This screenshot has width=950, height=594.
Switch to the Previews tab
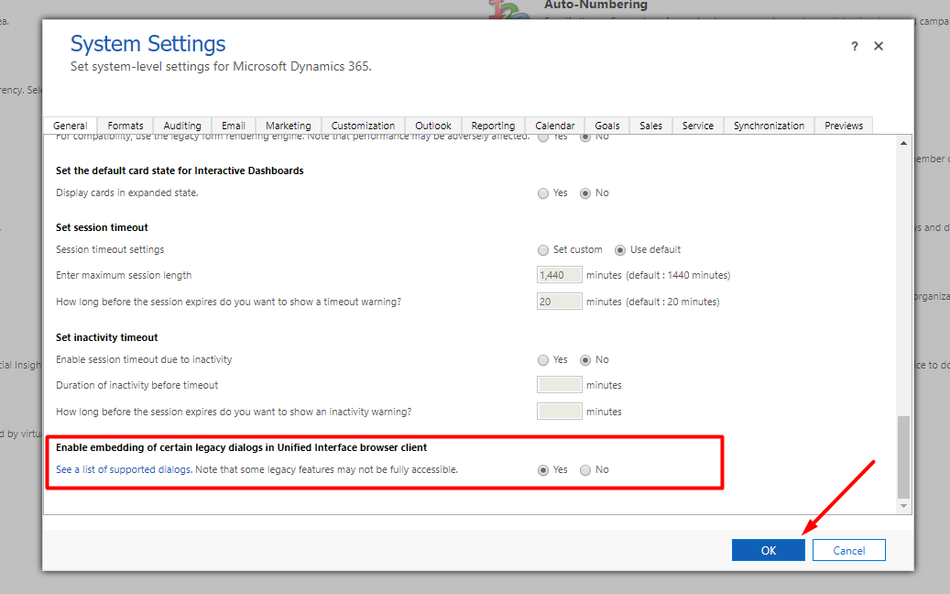(x=844, y=126)
